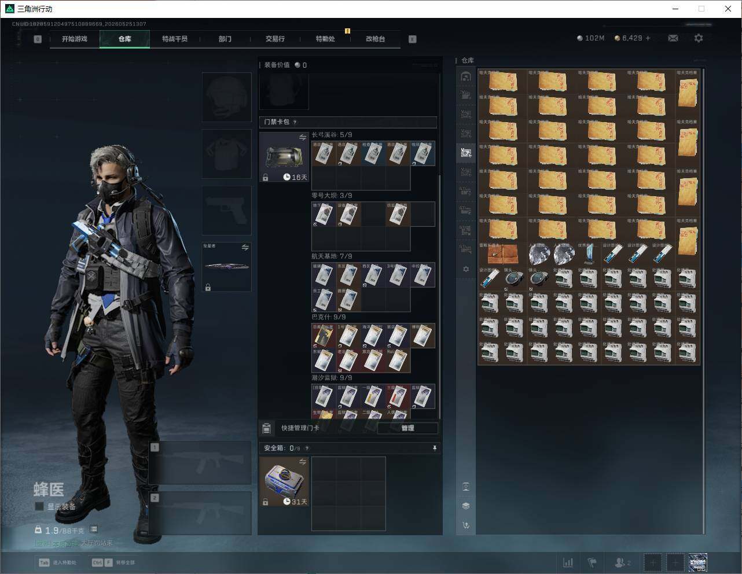
Task: Select the highlighted warehouse sidebar tab icon
Action: [466, 153]
